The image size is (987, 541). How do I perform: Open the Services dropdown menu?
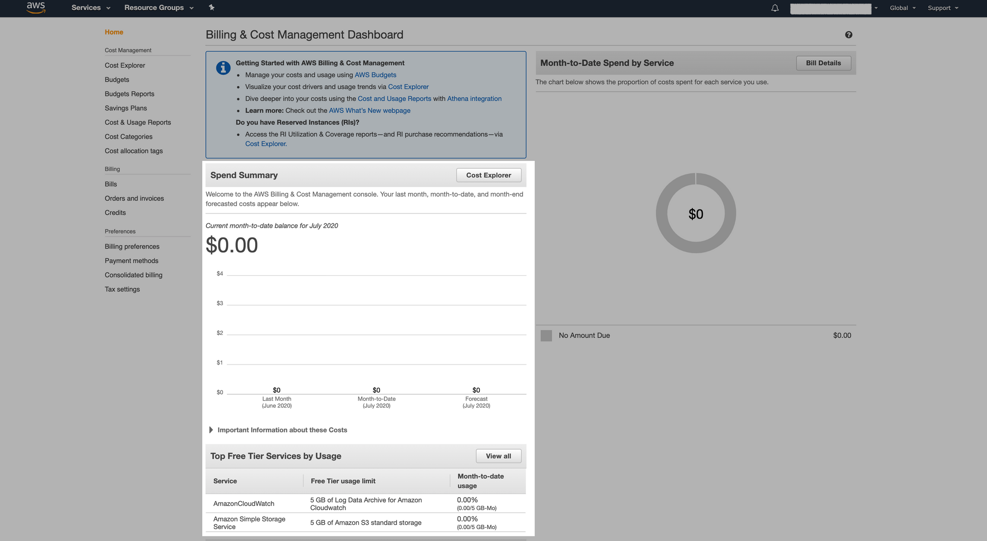click(x=91, y=8)
